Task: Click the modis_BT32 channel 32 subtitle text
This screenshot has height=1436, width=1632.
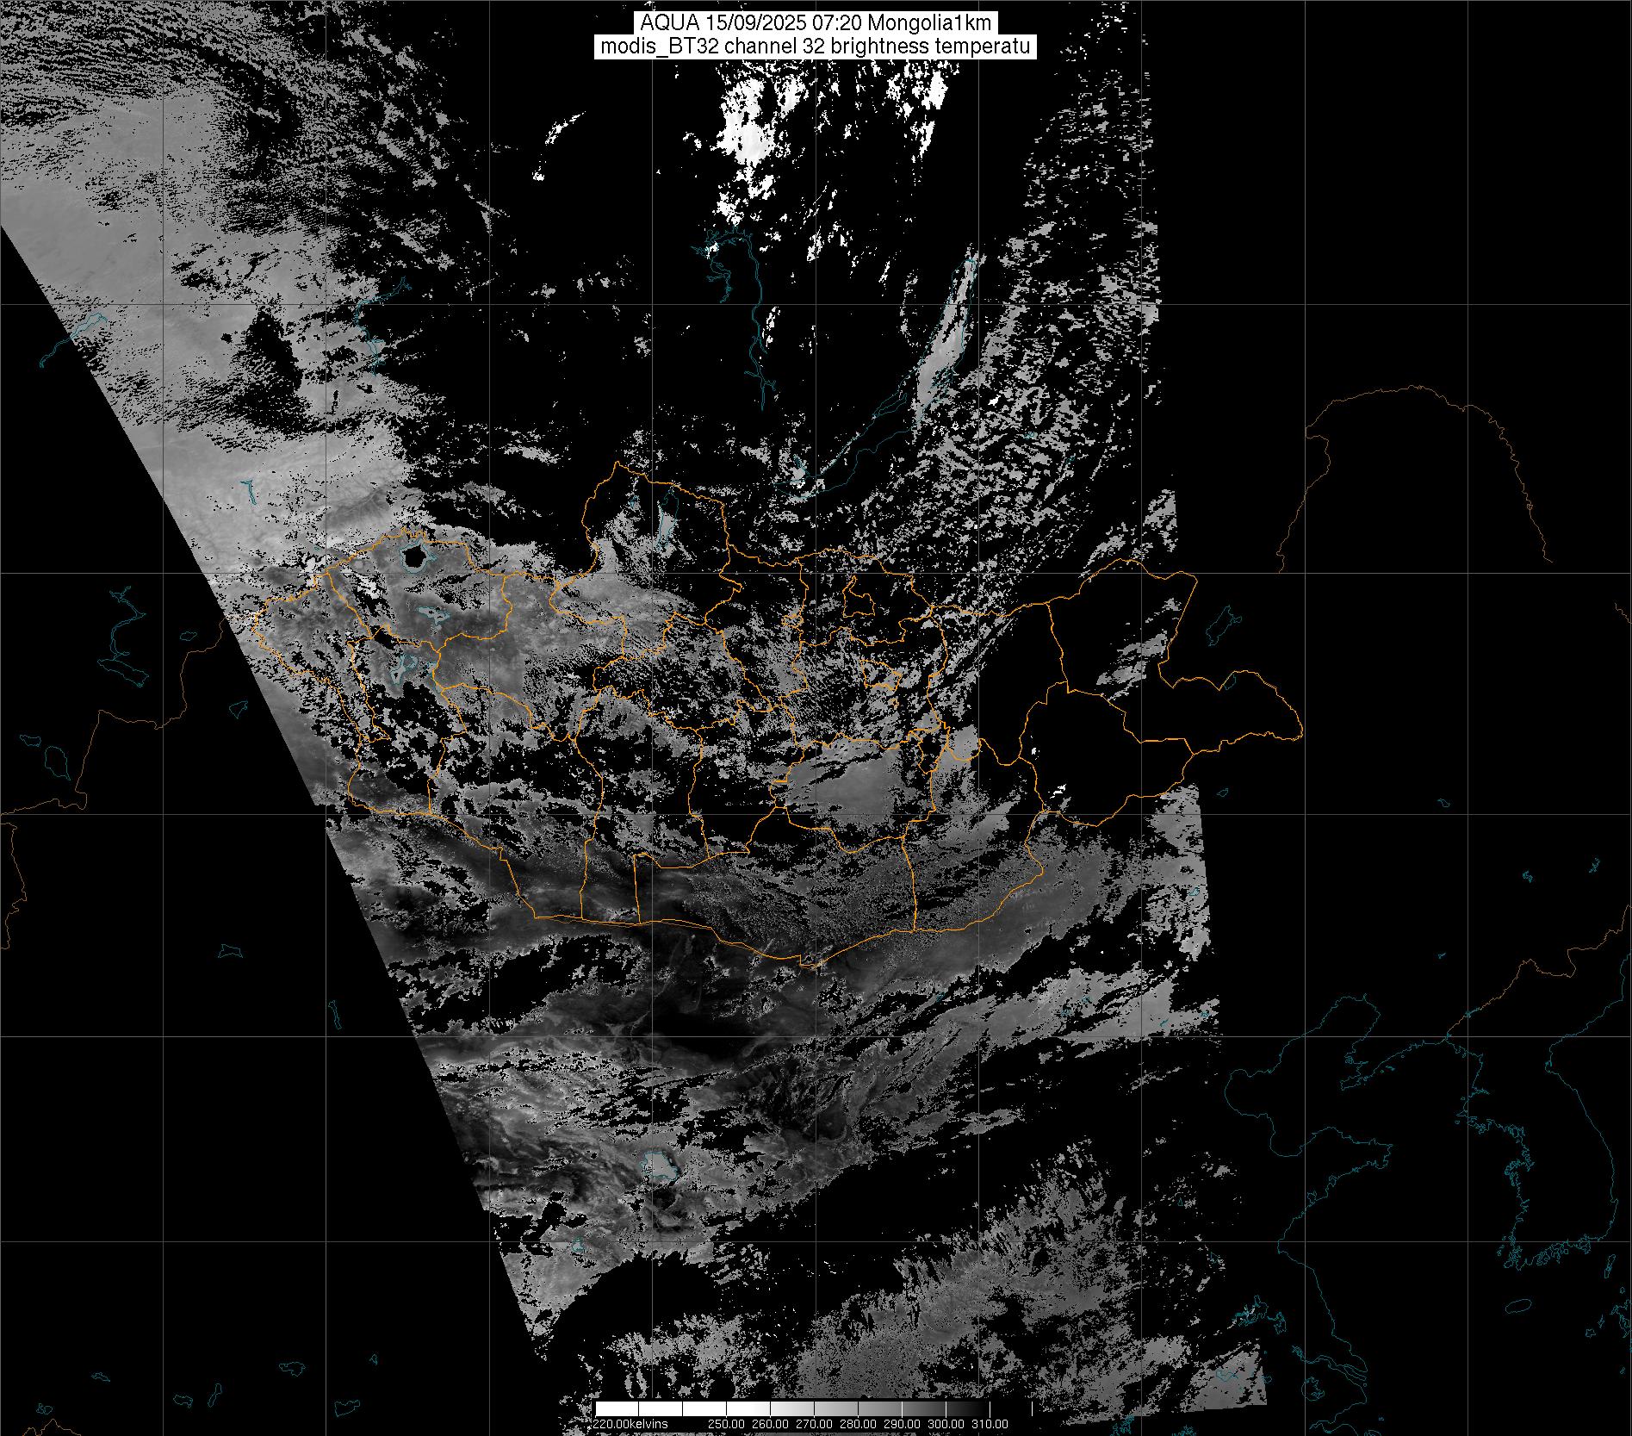Action: pyautogui.click(x=815, y=47)
